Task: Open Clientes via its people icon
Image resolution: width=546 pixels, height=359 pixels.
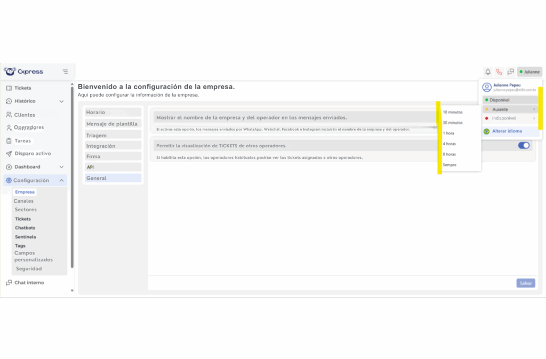Action: coord(9,115)
